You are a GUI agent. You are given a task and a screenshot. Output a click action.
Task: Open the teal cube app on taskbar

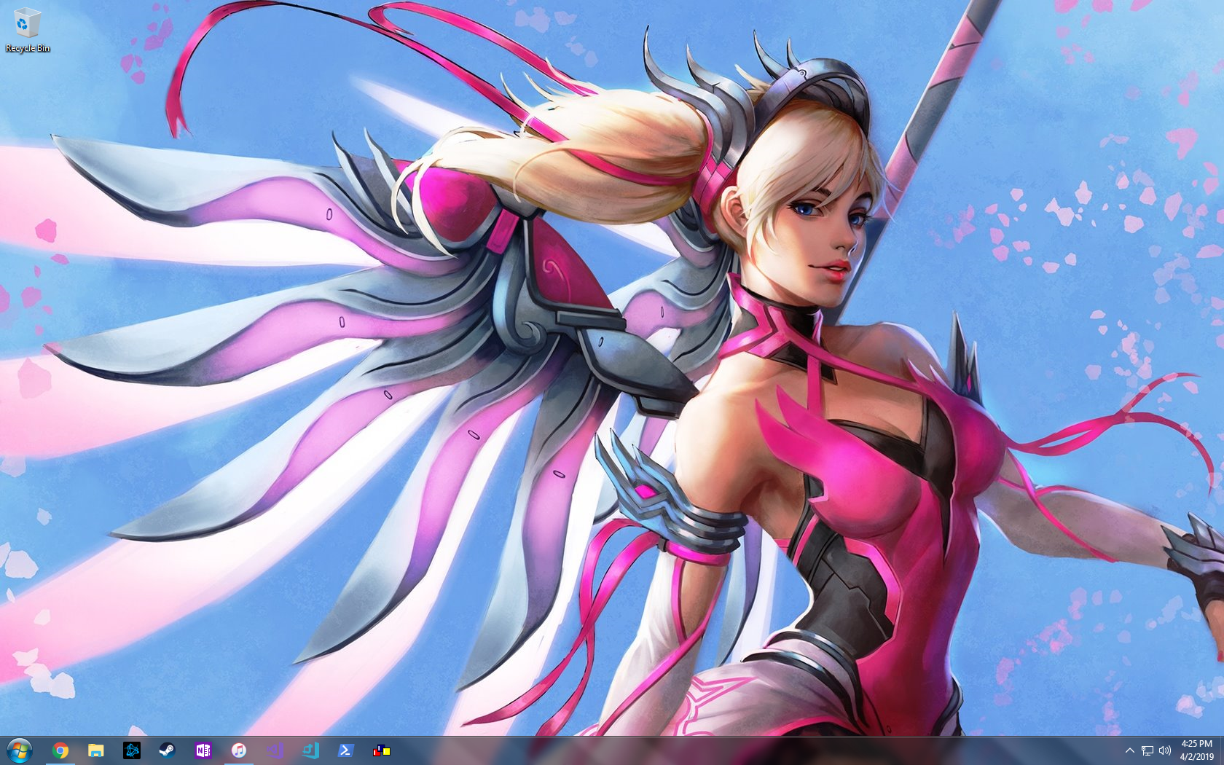pos(310,750)
